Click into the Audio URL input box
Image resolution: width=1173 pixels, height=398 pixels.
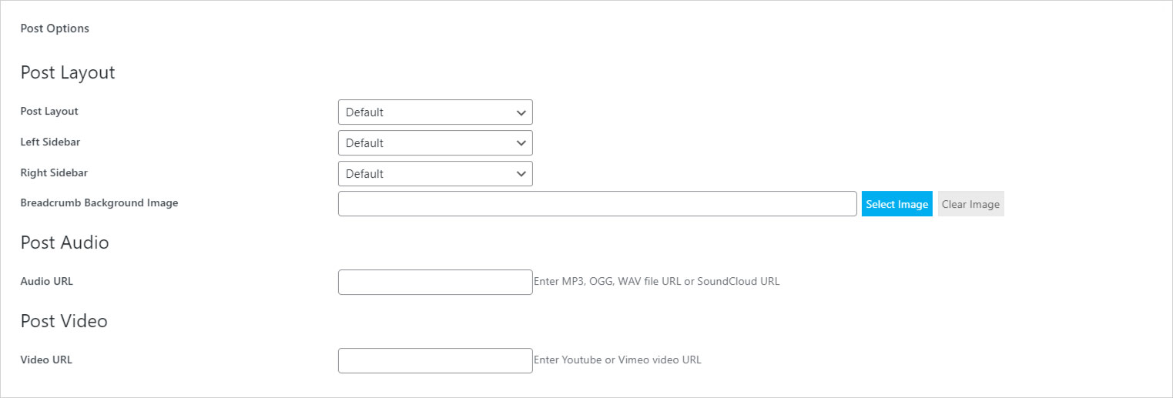[435, 282]
